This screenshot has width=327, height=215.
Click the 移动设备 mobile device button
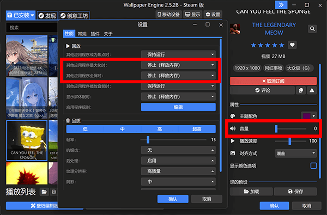(x=168, y=14)
